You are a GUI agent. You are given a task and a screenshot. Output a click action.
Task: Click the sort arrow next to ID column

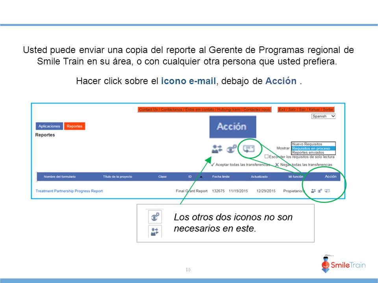(x=201, y=177)
